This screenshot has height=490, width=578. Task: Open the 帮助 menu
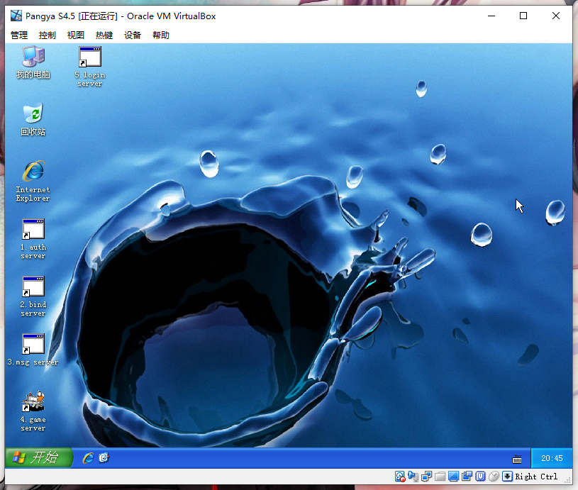point(161,35)
